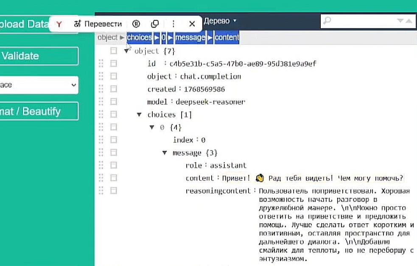417x266 pixels.
Task: Collapse the choices [1] array
Action: click(139, 114)
